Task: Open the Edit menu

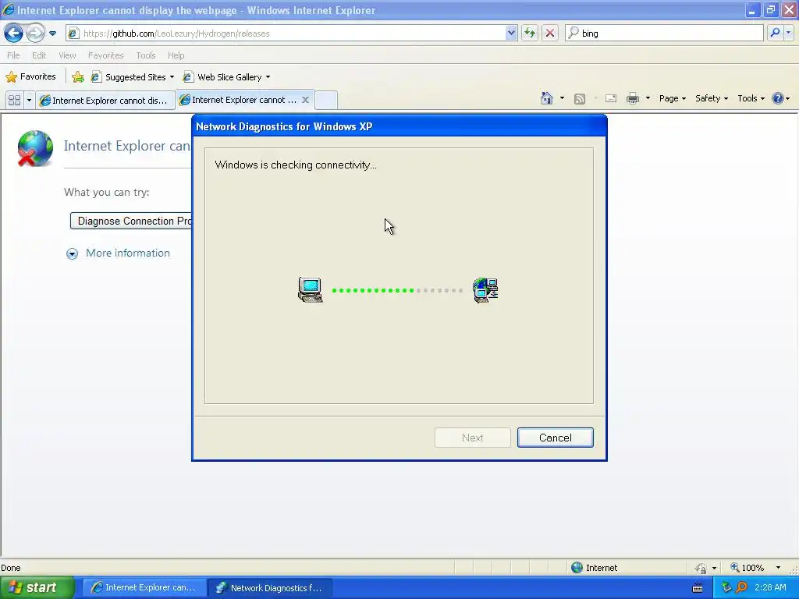Action: 39,55
